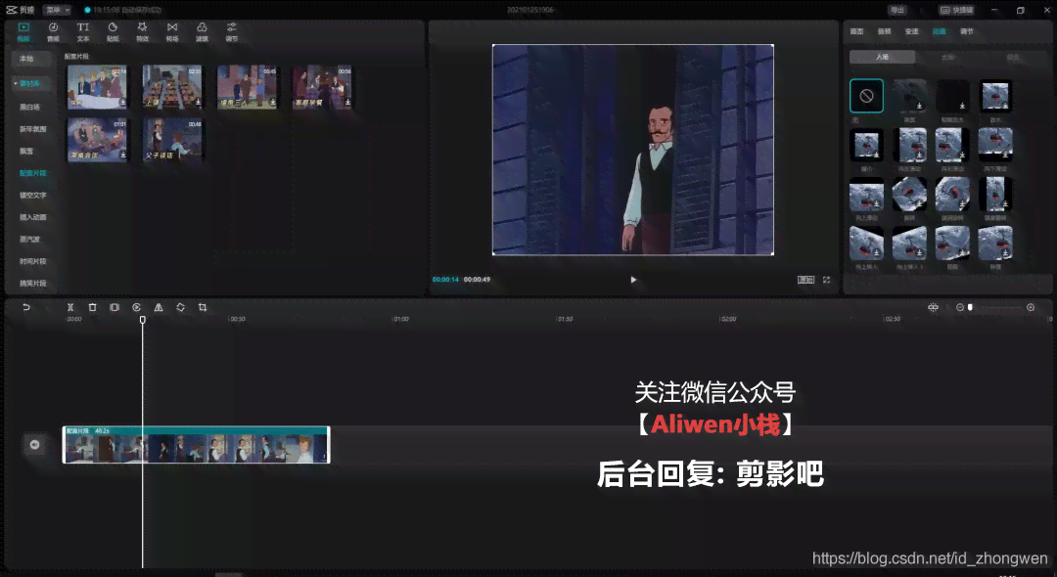Click the Crop icon in timeline toolbar
1057x577 pixels.
(203, 307)
